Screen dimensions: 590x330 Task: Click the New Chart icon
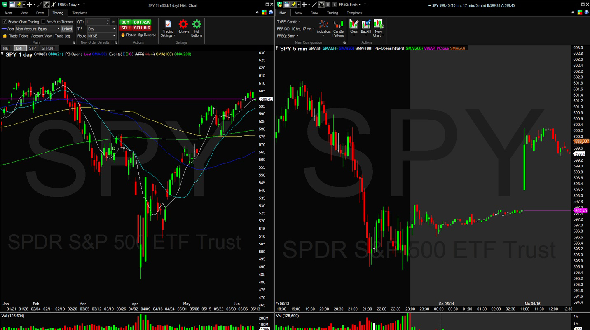tap(378, 24)
